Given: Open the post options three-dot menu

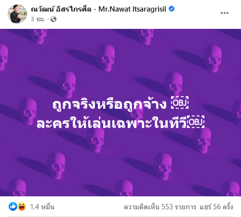Looking at the screenshot, I should click(224, 13).
